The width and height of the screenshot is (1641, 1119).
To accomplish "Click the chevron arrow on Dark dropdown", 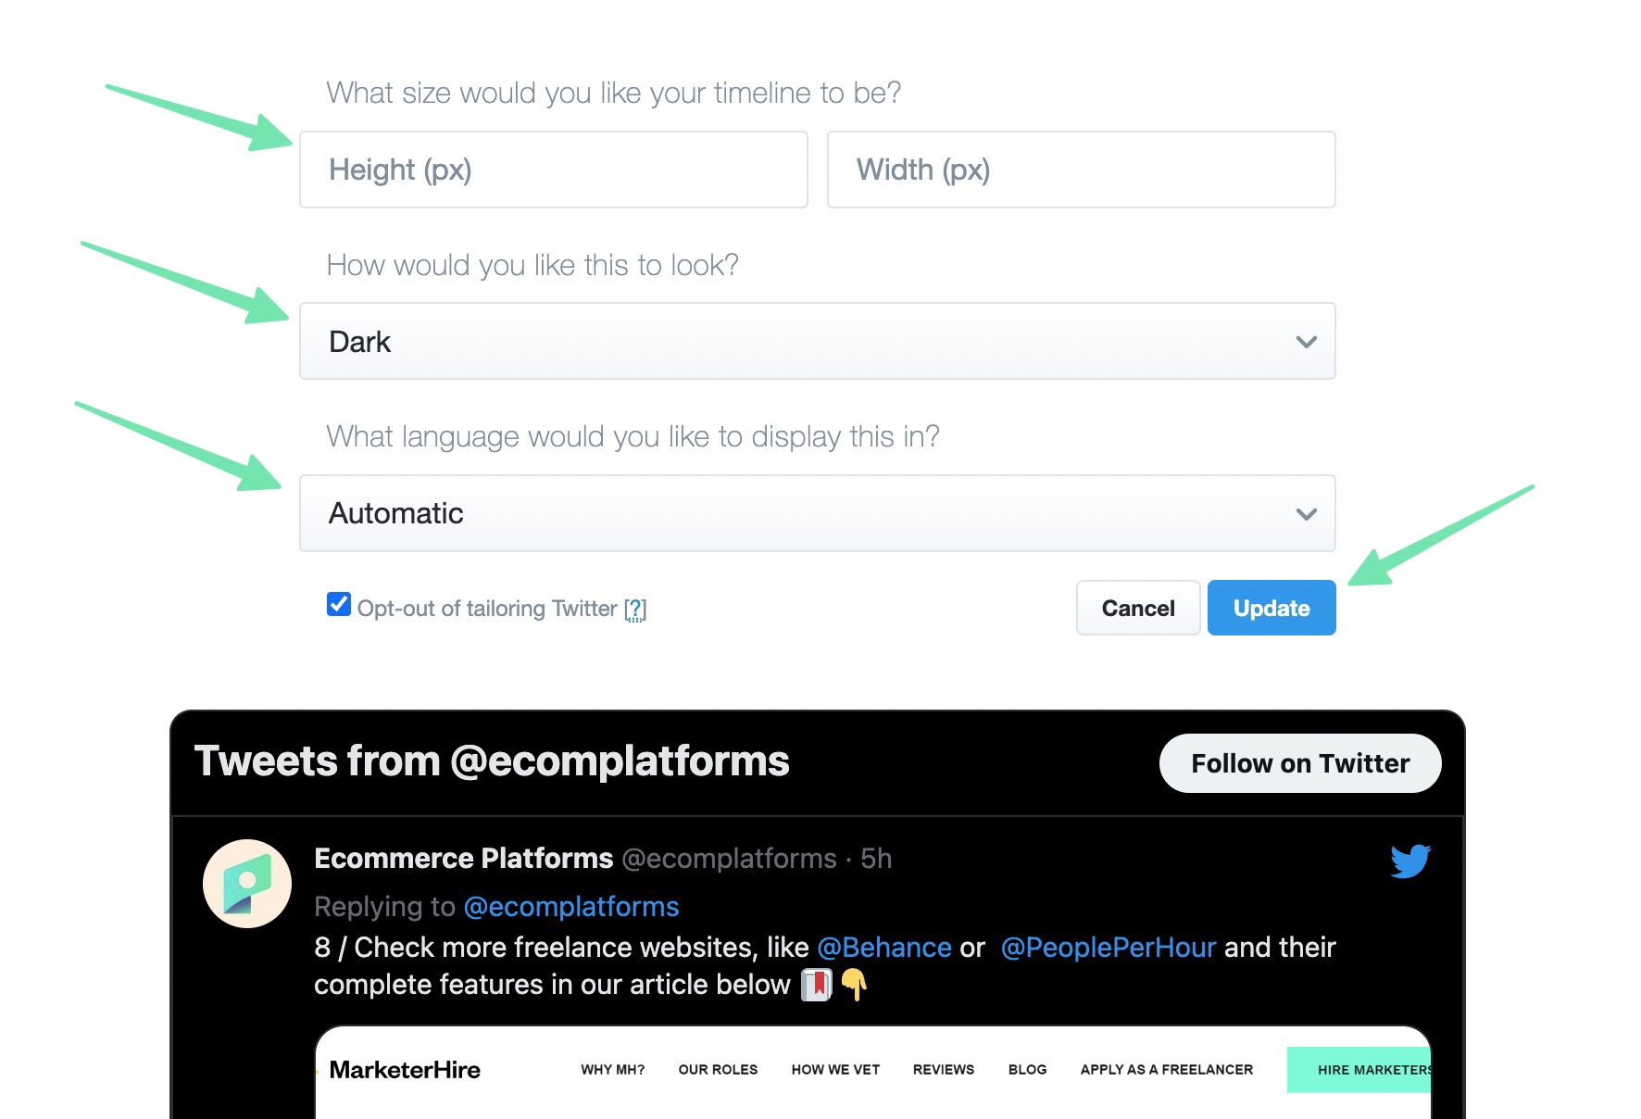I will coord(1306,342).
